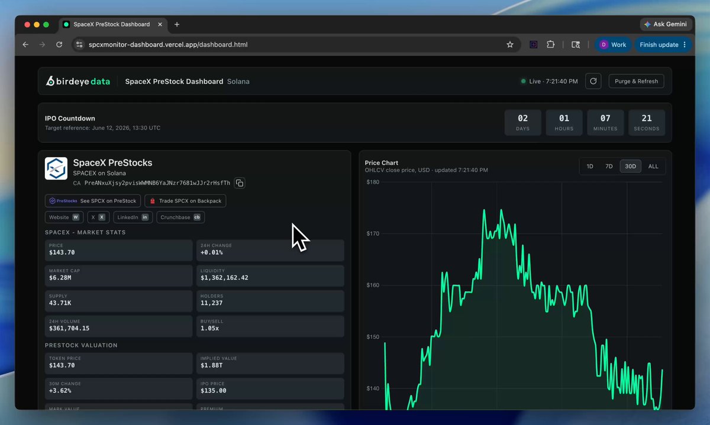This screenshot has height=425, width=710.
Task: Click the $170 price axis label
Action: (372, 233)
